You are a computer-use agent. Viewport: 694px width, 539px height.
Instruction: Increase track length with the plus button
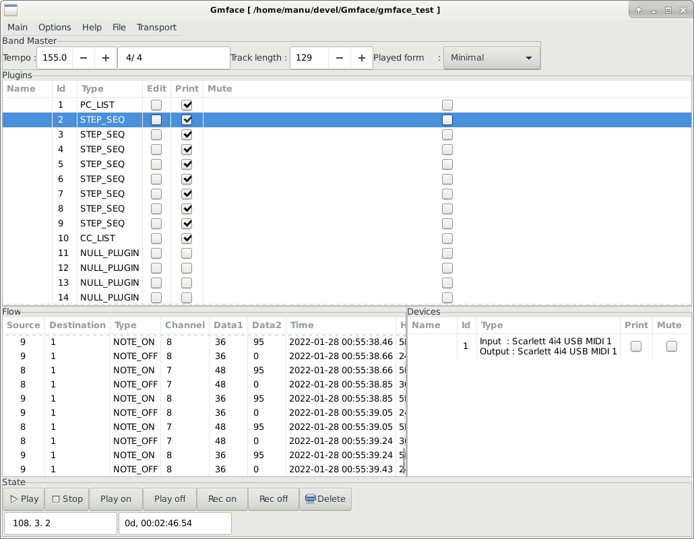click(x=362, y=58)
